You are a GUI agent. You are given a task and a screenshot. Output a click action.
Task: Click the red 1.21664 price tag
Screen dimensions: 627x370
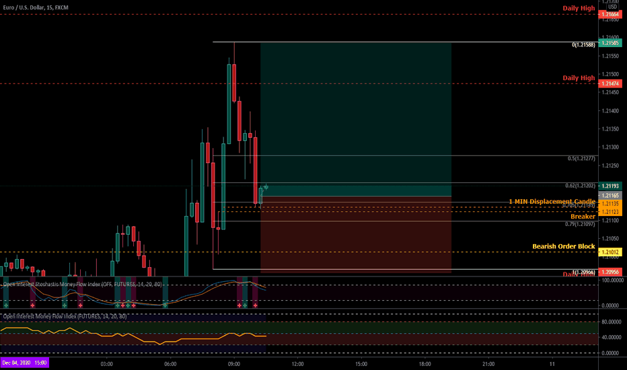pyautogui.click(x=610, y=14)
